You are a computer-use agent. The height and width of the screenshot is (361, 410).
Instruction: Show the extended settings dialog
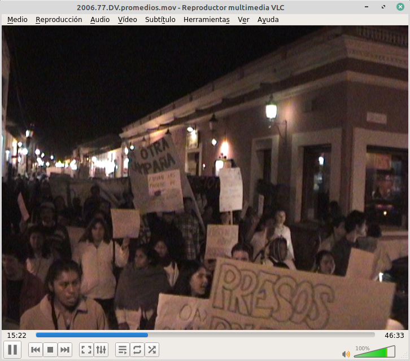(x=101, y=350)
